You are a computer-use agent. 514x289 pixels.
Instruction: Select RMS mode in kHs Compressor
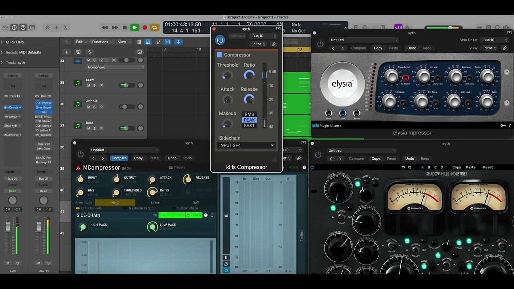(249, 114)
